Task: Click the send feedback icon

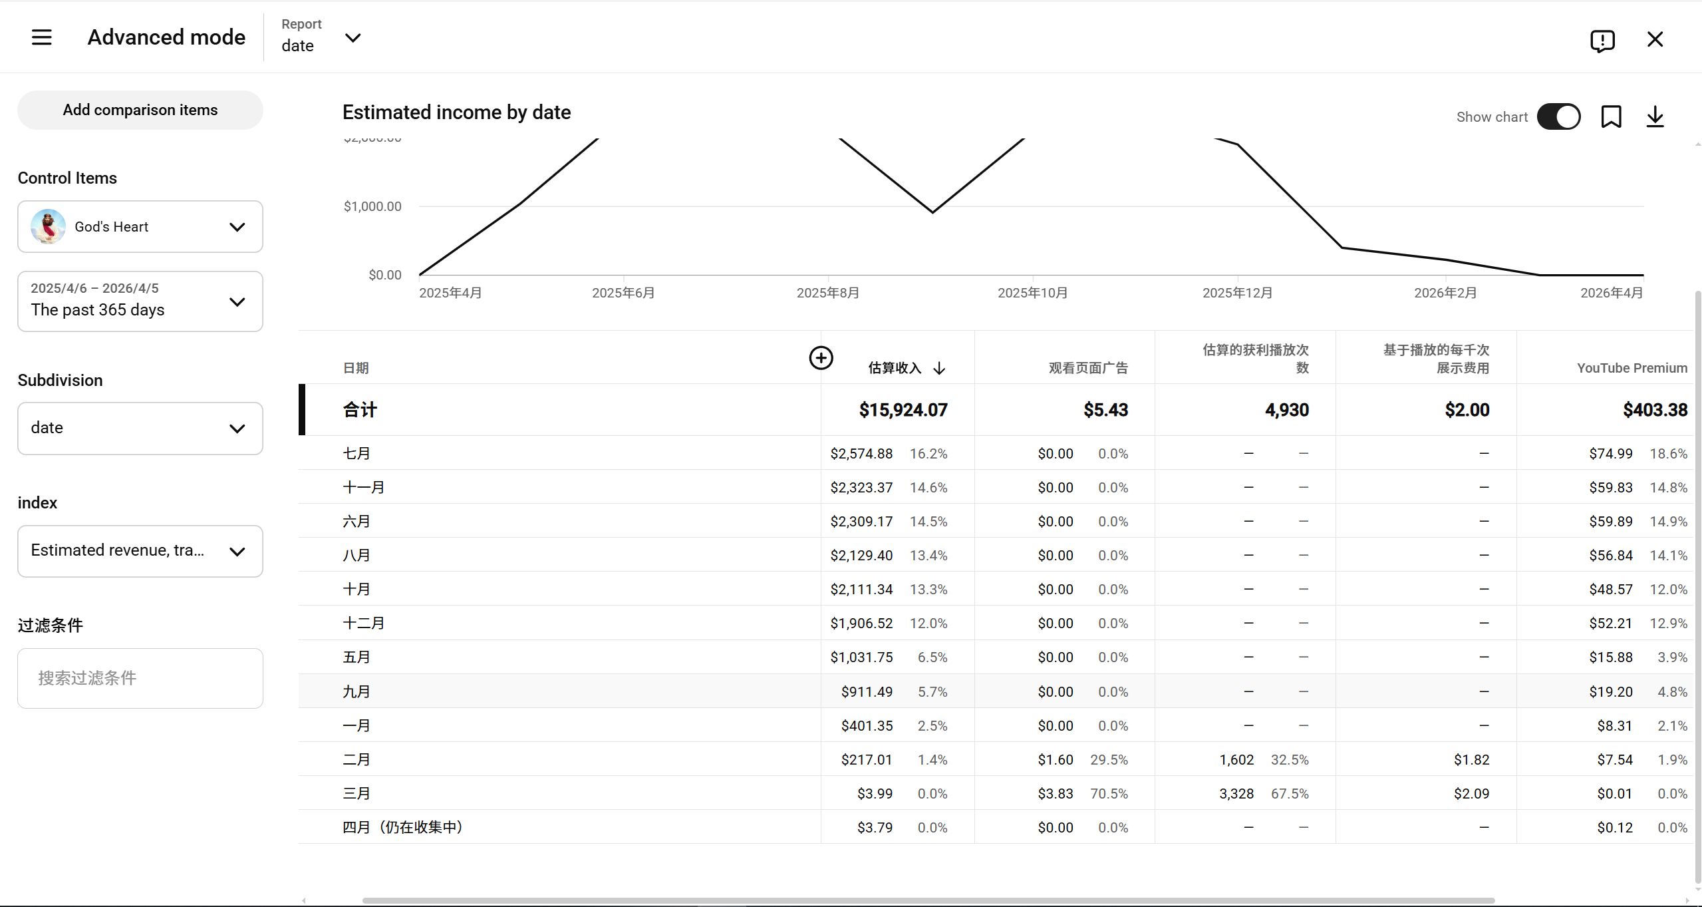Action: coord(1602,41)
